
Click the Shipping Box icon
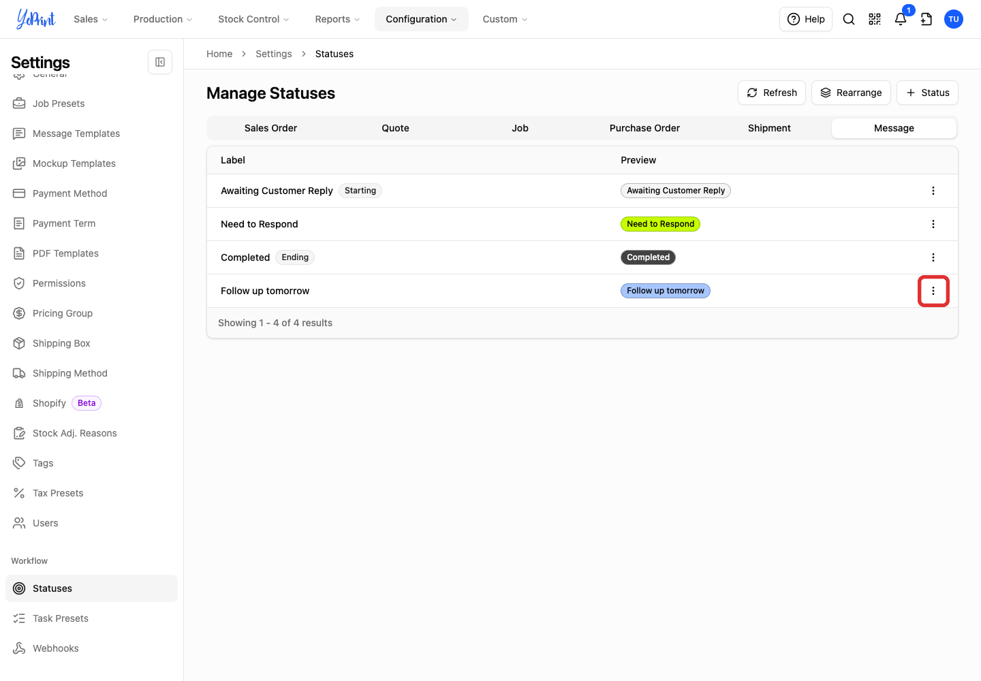[x=19, y=343]
